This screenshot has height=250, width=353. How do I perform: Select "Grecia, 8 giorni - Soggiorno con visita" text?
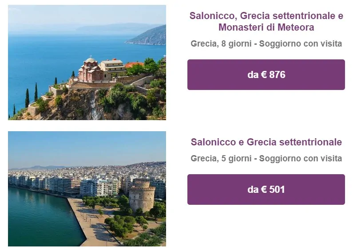tap(266, 44)
